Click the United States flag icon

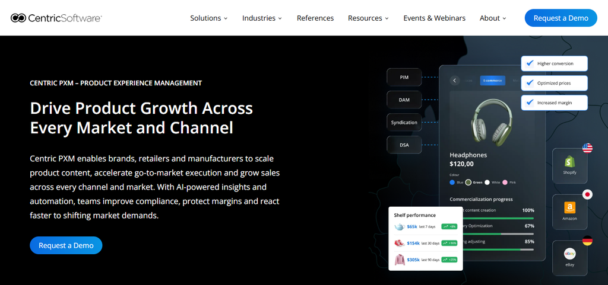click(587, 148)
